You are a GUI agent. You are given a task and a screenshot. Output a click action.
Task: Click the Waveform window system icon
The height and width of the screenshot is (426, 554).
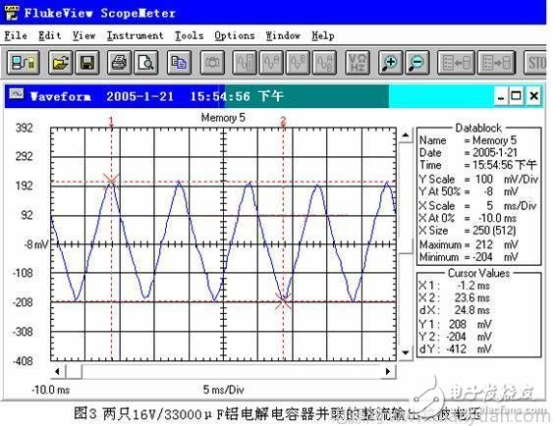coord(17,94)
